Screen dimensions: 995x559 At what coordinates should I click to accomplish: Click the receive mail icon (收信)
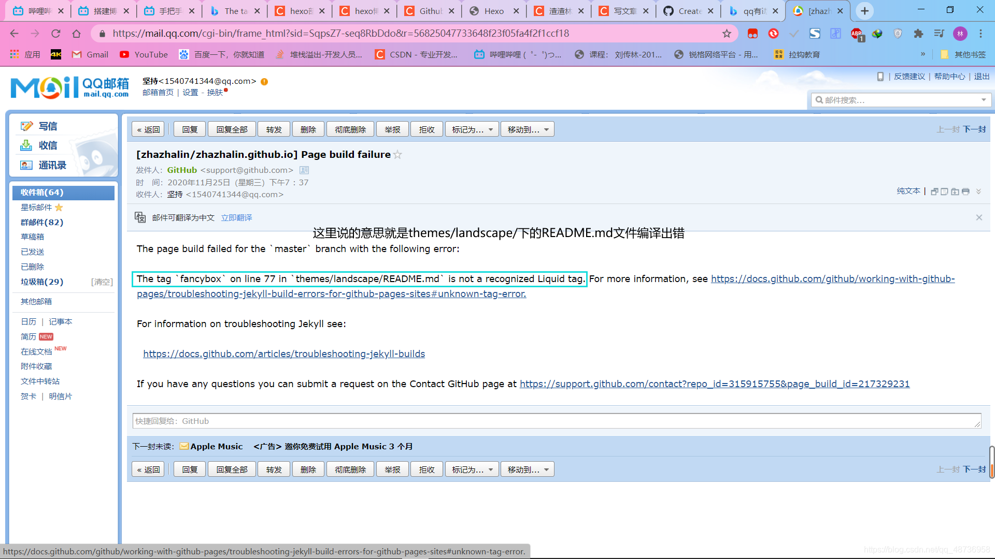point(26,145)
